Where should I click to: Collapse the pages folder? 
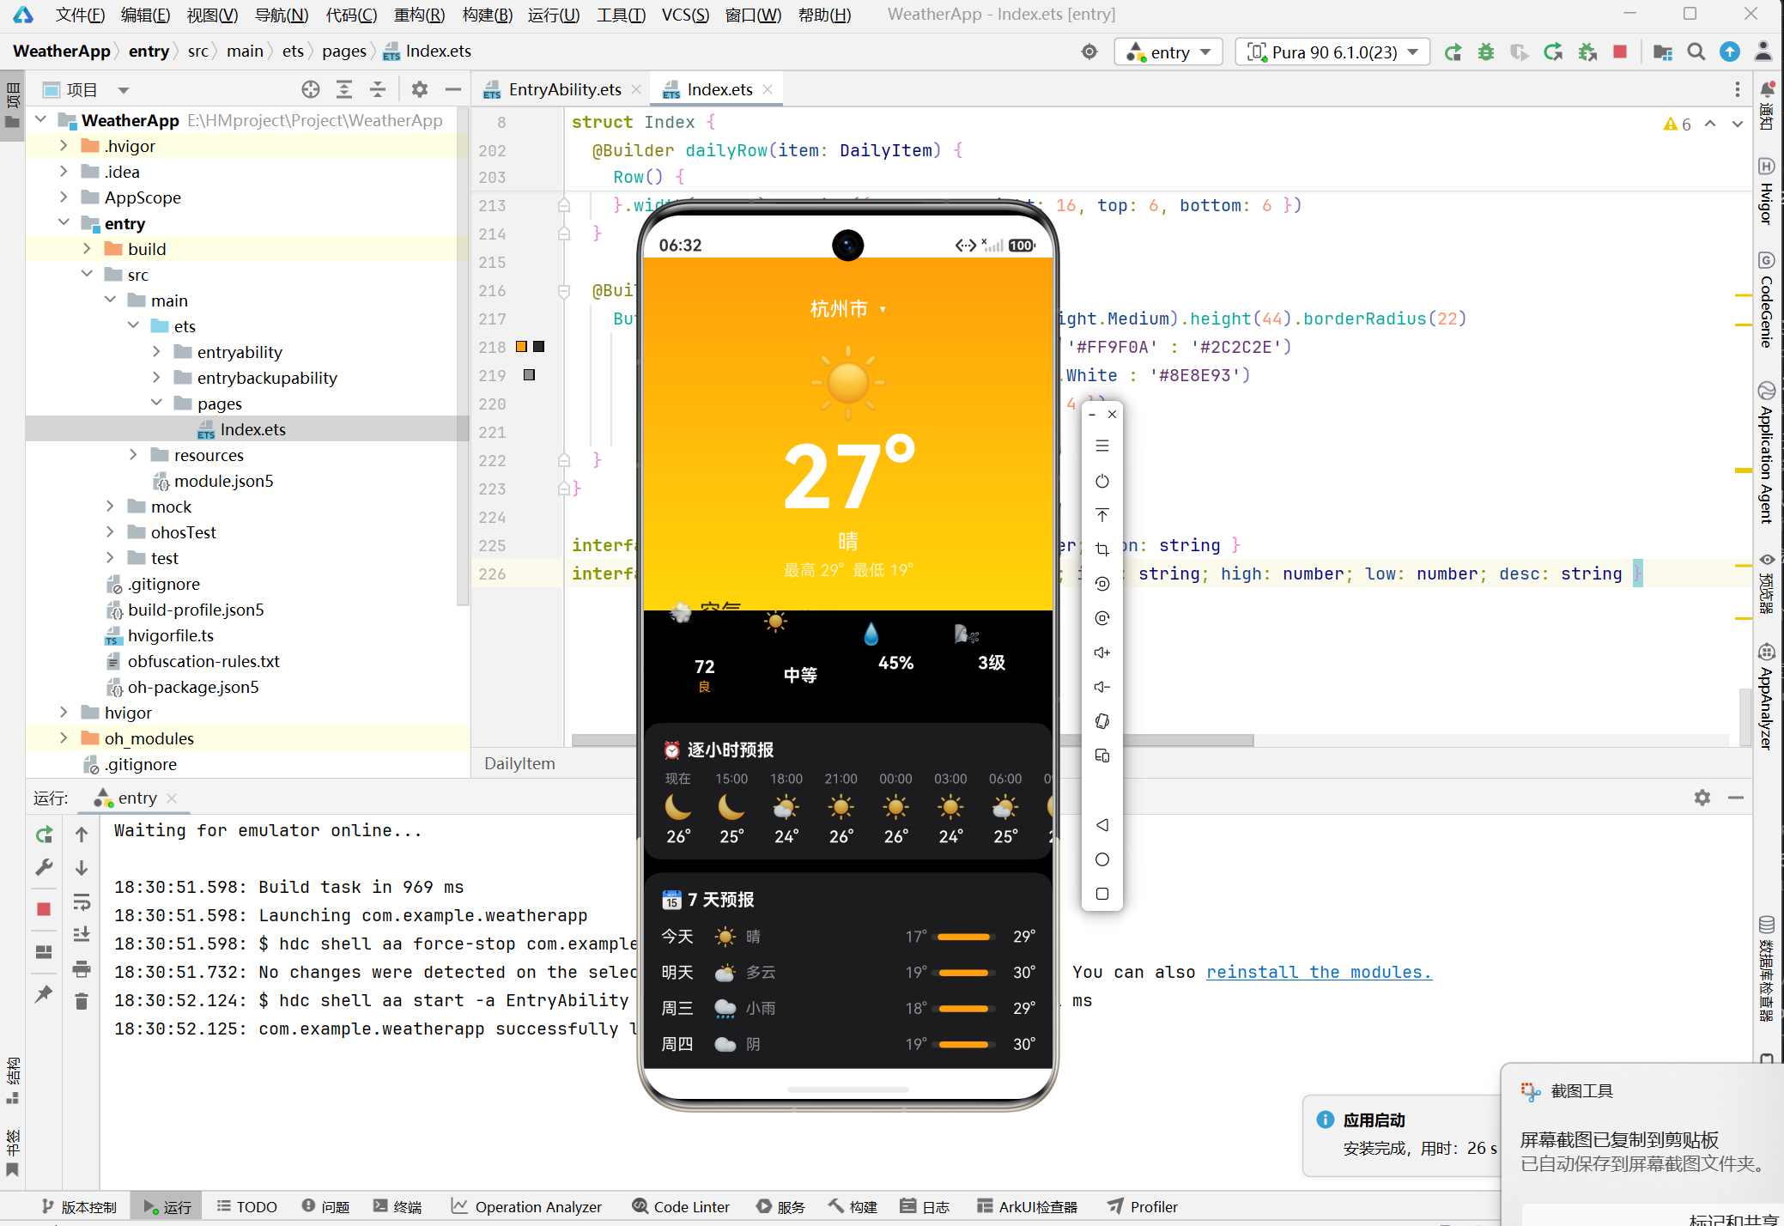(x=156, y=404)
